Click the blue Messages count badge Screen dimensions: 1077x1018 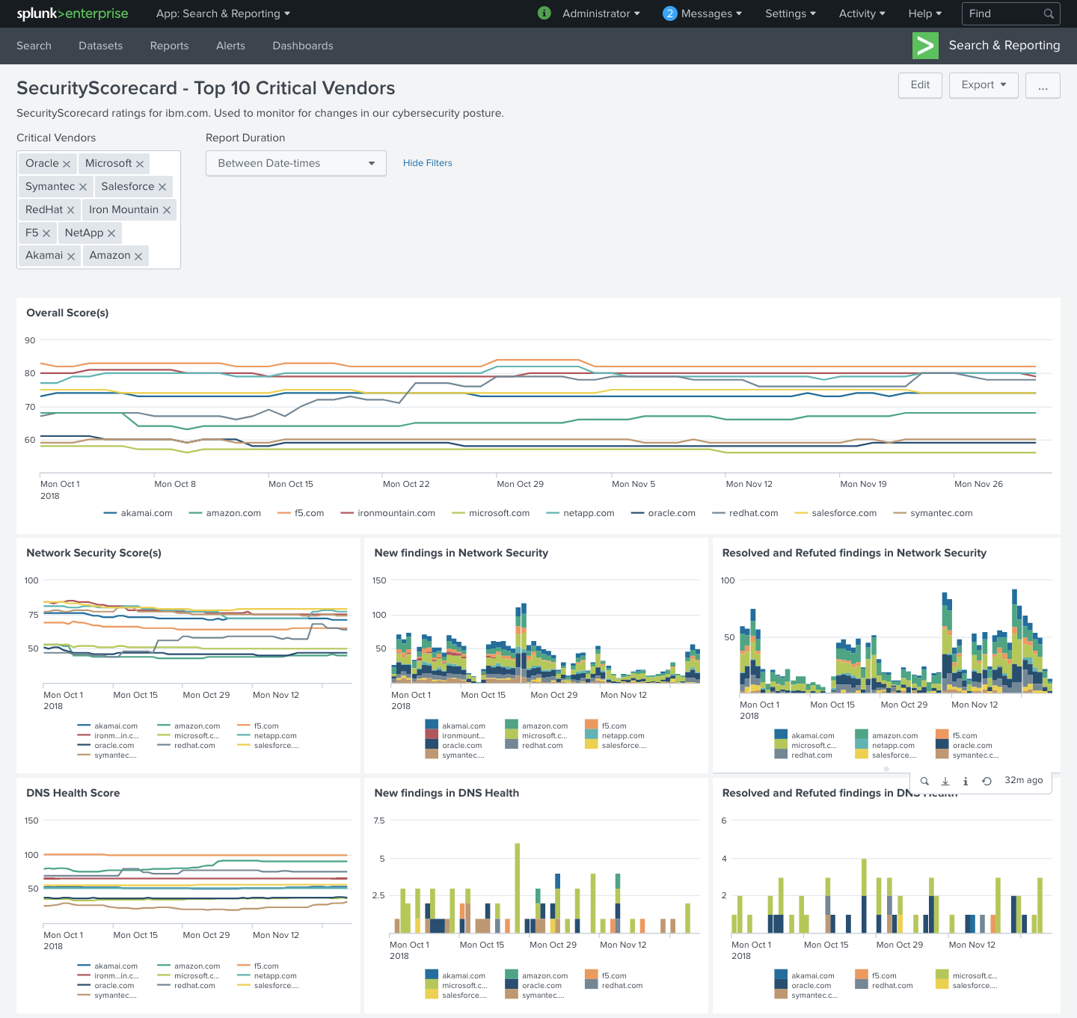670,13
